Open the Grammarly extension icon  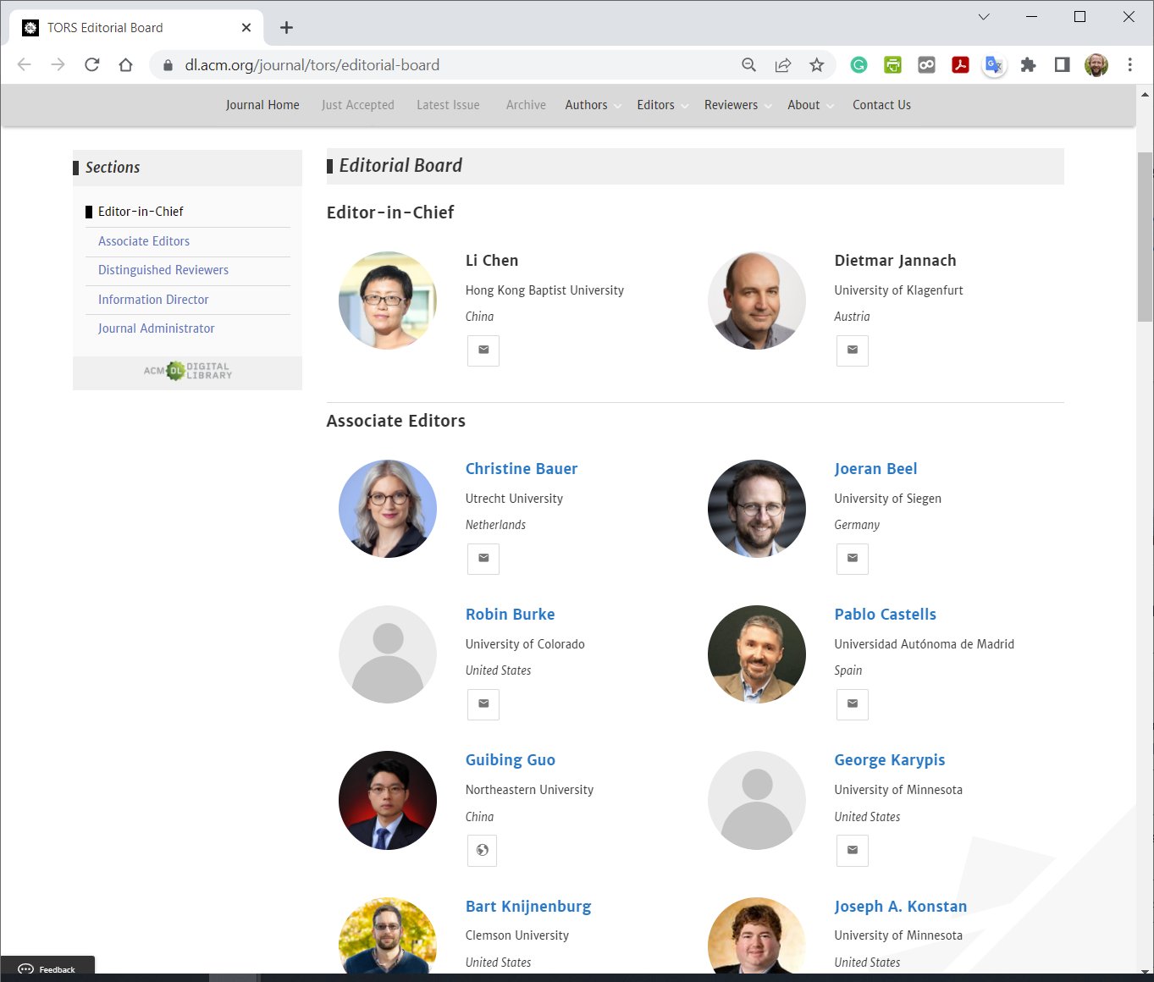[859, 64]
